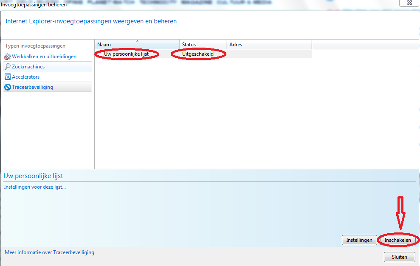Open the Werkbalken en uitbreidingen category label
The width and height of the screenshot is (420, 266).
pos(44,57)
